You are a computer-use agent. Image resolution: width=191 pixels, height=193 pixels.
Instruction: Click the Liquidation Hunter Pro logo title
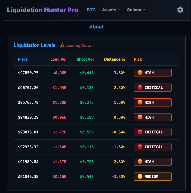43,10
